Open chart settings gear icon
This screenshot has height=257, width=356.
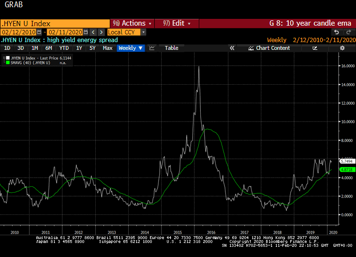pyautogui.click(x=342, y=48)
